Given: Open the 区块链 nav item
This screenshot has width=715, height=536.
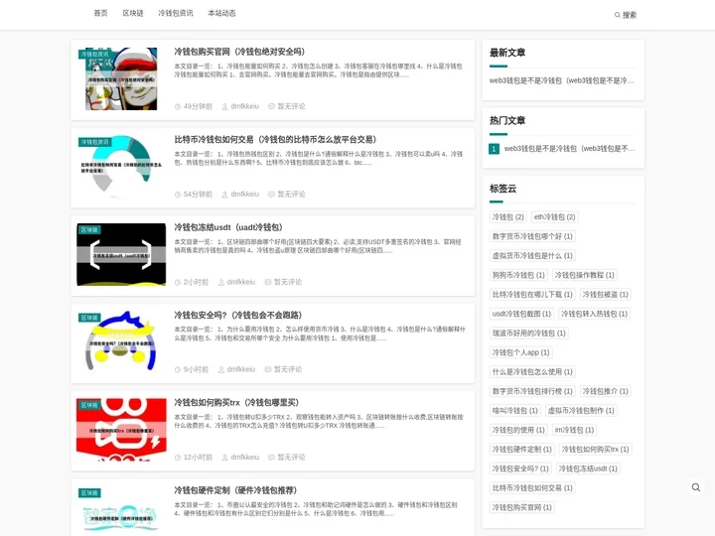Looking at the screenshot, I should [133, 13].
